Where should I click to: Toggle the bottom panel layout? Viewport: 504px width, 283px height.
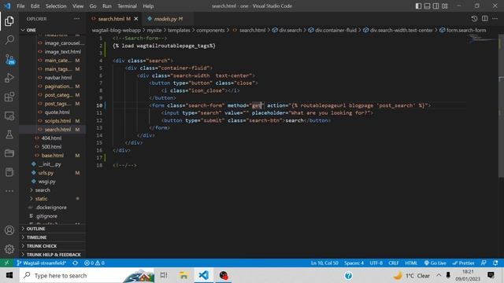tap(427, 6)
